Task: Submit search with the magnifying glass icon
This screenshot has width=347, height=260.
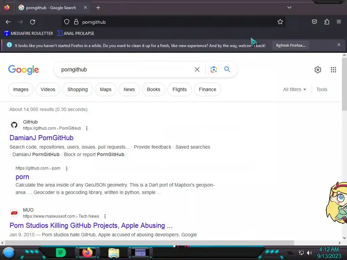Action: click(227, 69)
